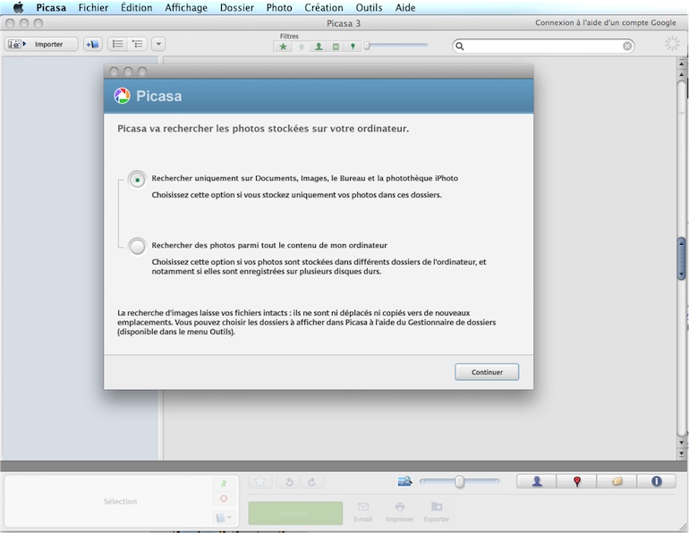The height and width of the screenshot is (533, 689).
Task: Toggle the starred photos filter
Action: [x=284, y=47]
